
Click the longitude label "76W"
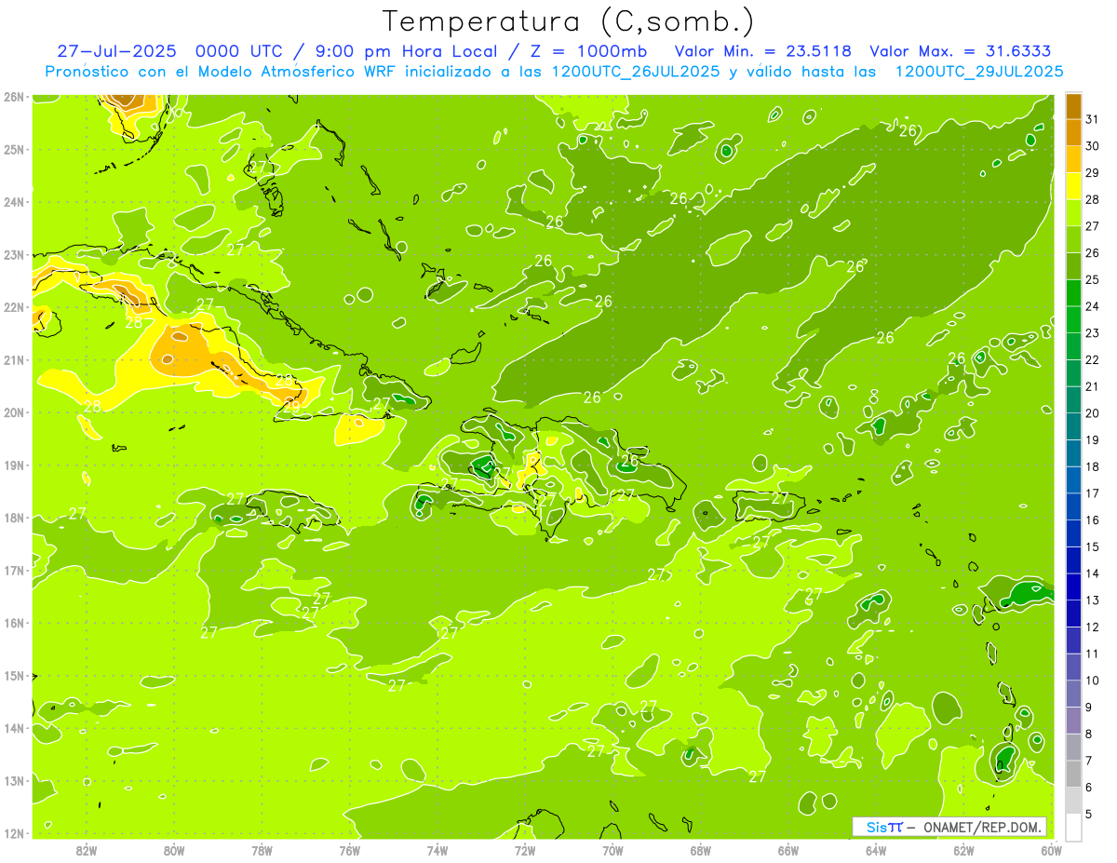point(349,850)
